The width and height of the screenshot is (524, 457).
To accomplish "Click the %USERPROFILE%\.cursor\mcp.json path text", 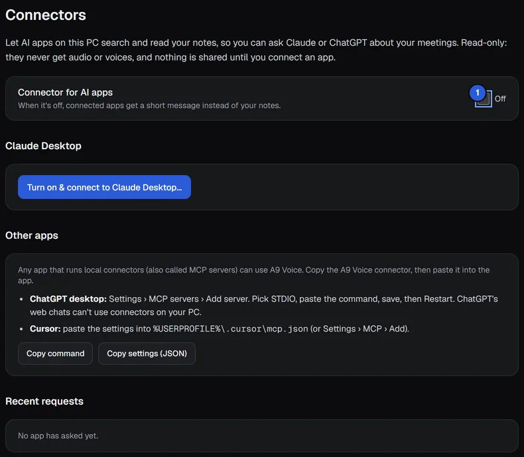I will (231, 329).
